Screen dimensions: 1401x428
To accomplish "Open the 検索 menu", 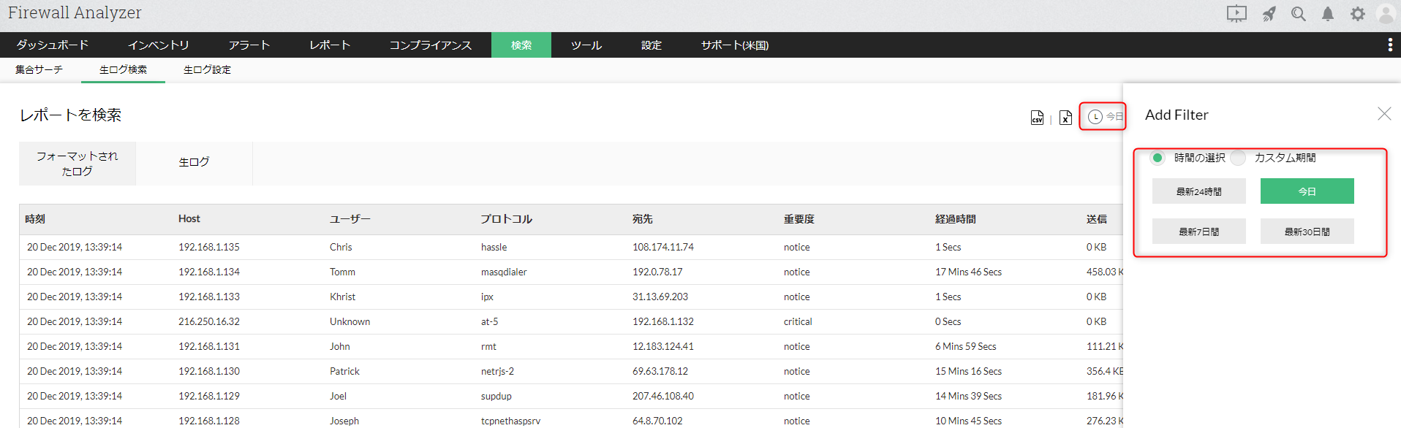I will pos(521,45).
